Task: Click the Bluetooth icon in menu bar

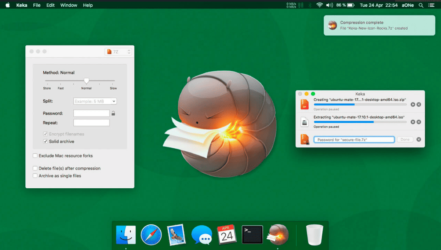Action: tap(310, 5)
